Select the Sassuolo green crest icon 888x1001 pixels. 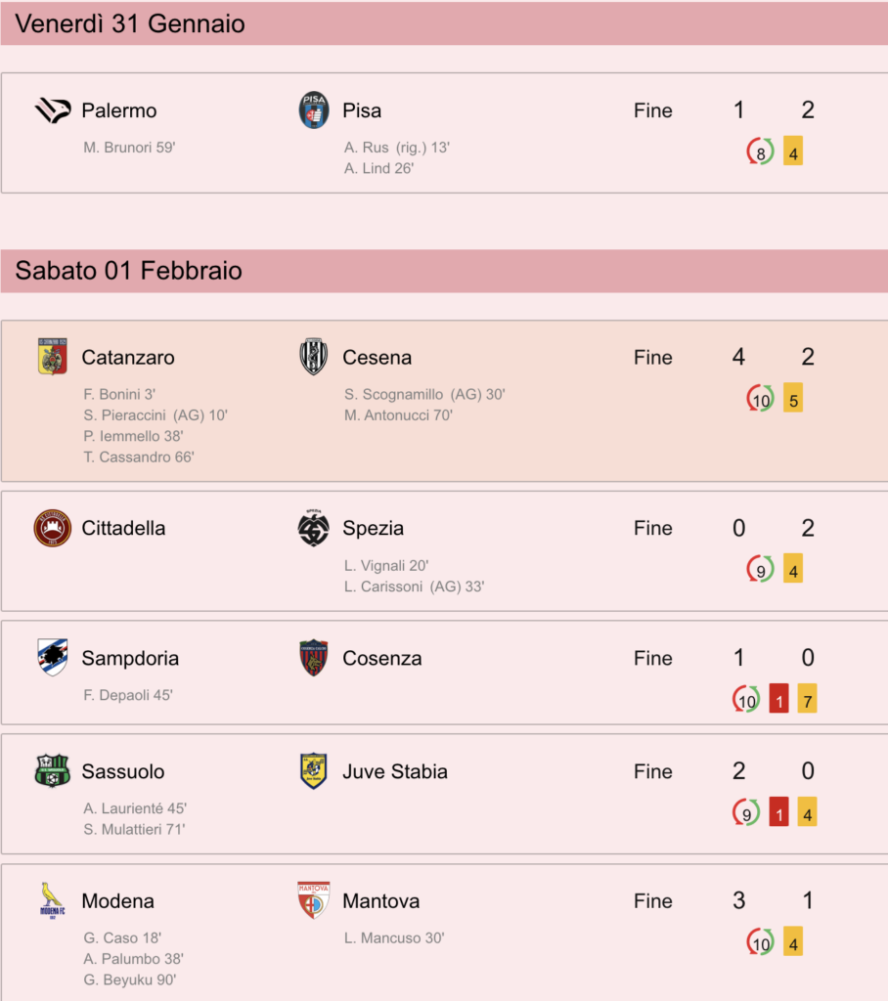(53, 771)
